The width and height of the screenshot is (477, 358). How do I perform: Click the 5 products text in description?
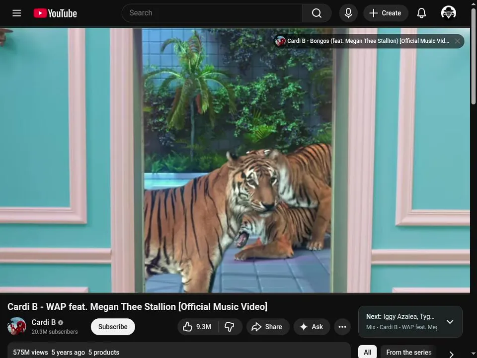104,352
